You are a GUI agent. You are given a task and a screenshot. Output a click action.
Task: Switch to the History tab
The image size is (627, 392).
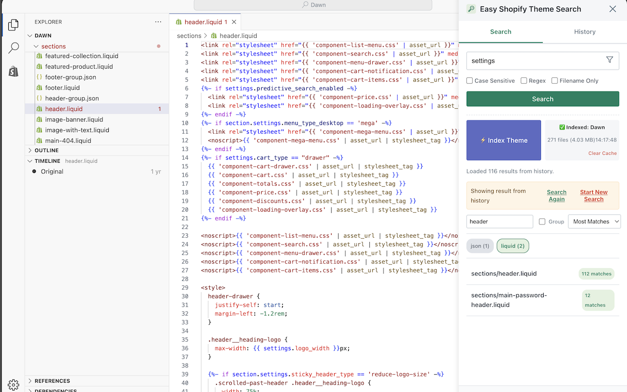coord(584,31)
